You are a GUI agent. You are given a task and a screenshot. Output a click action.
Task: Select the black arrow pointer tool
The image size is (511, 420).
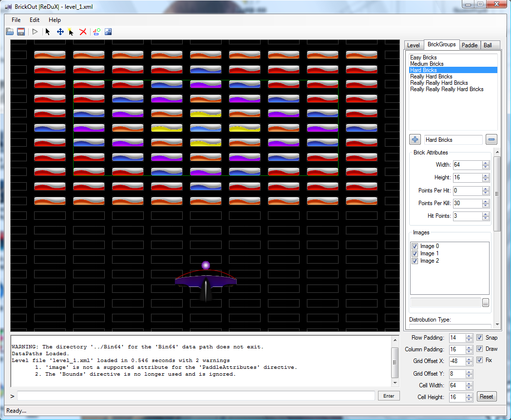(x=48, y=32)
